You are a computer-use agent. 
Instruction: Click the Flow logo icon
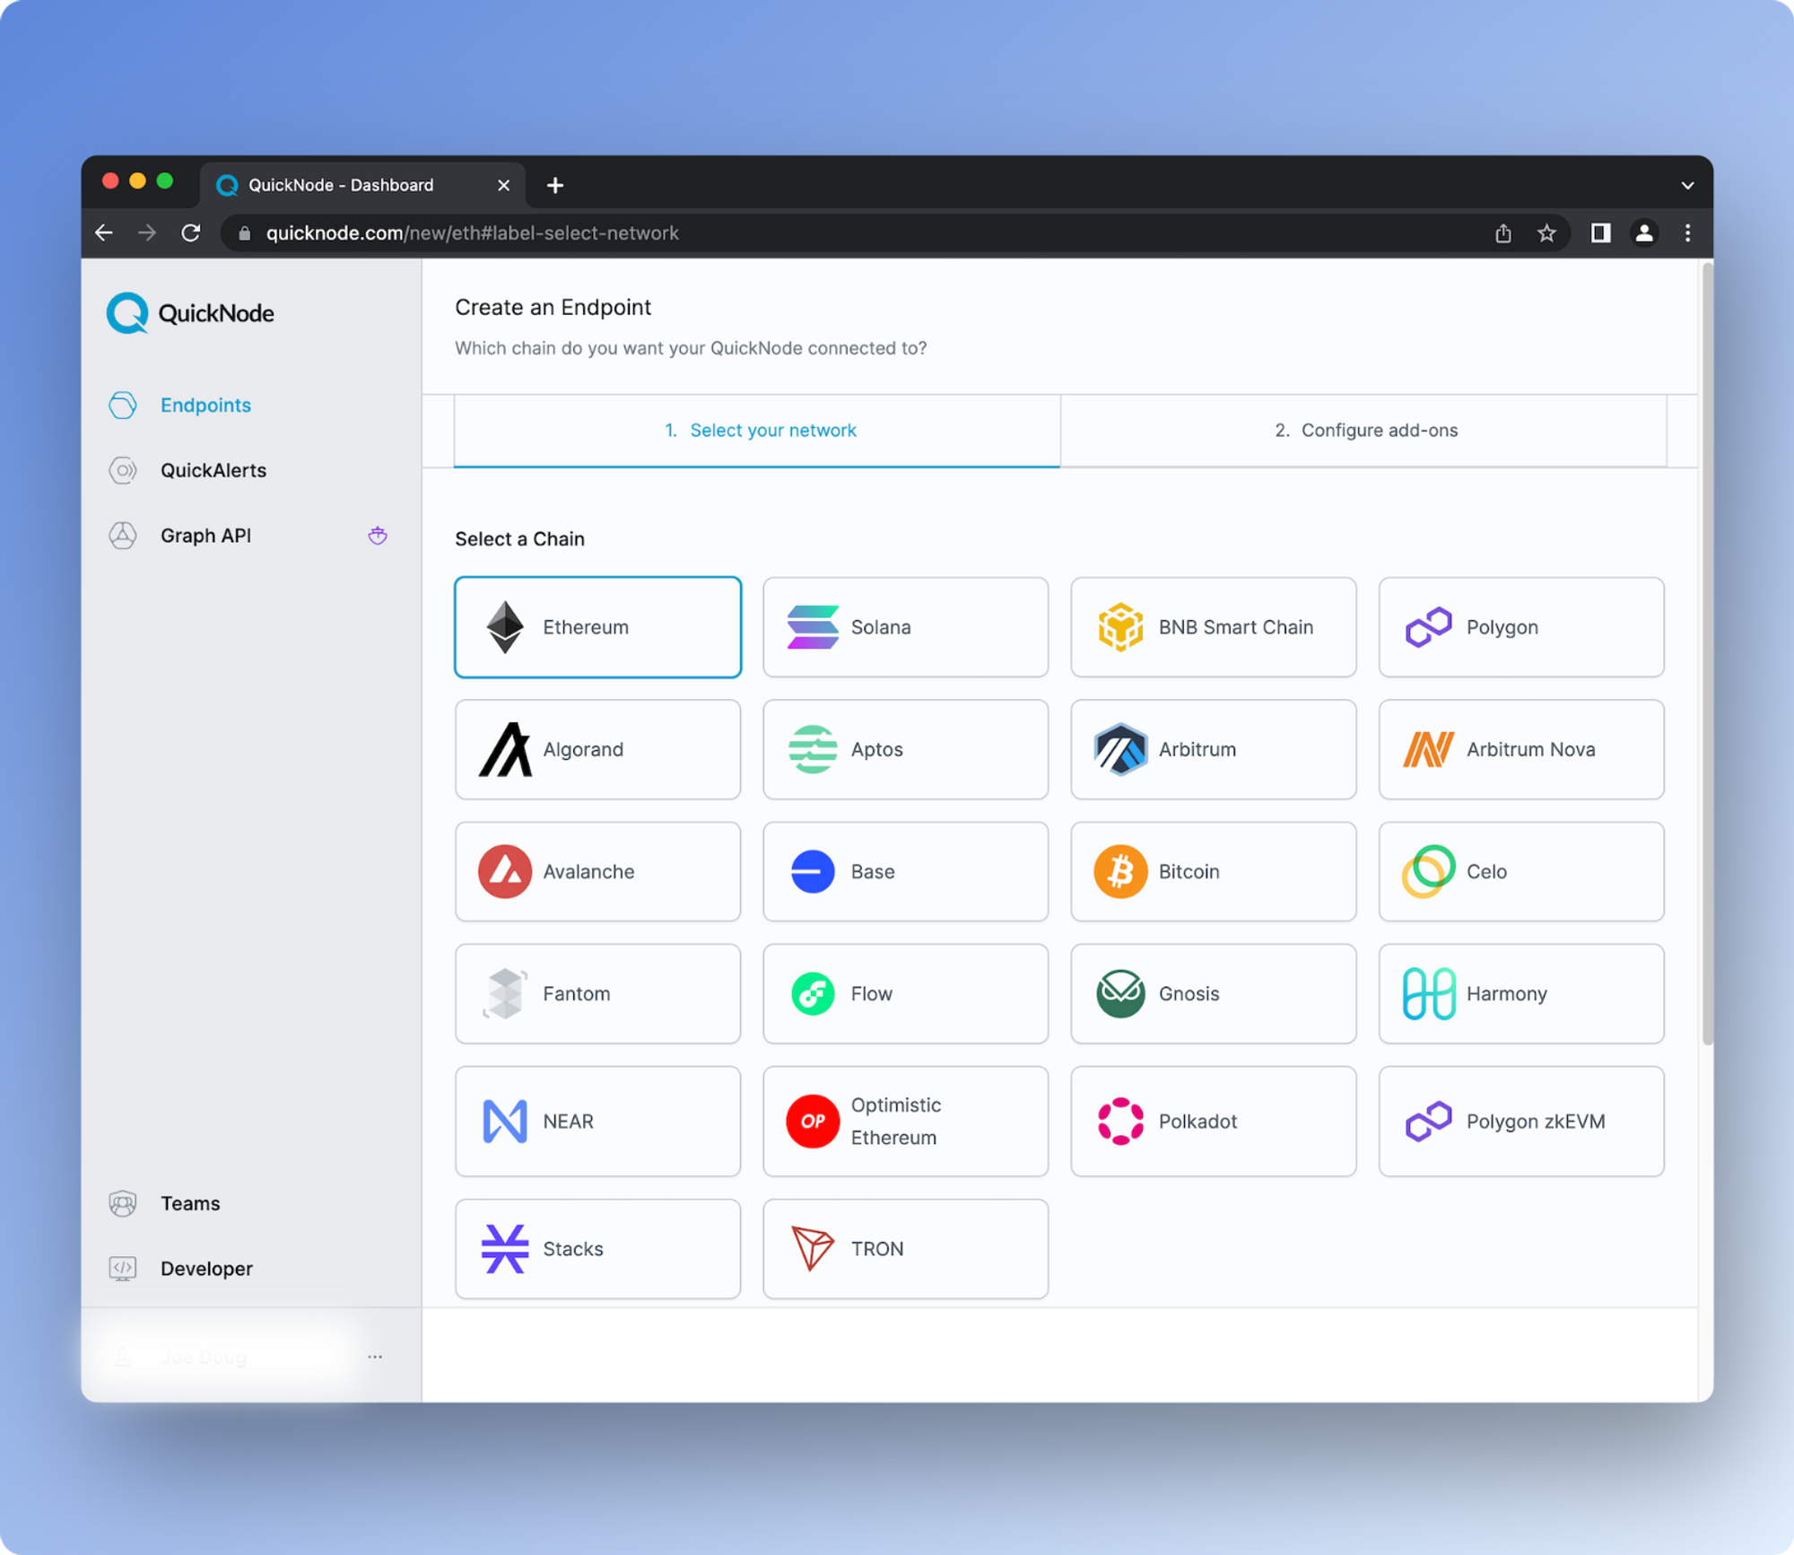click(x=813, y=993)
